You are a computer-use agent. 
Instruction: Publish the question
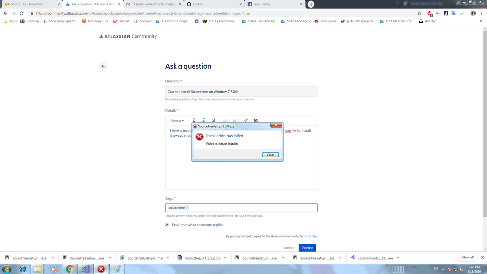click(308, 248)
